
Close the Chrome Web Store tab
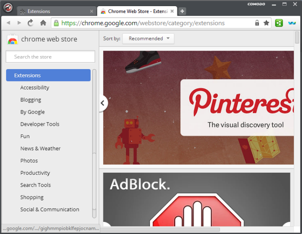[172, 11]
